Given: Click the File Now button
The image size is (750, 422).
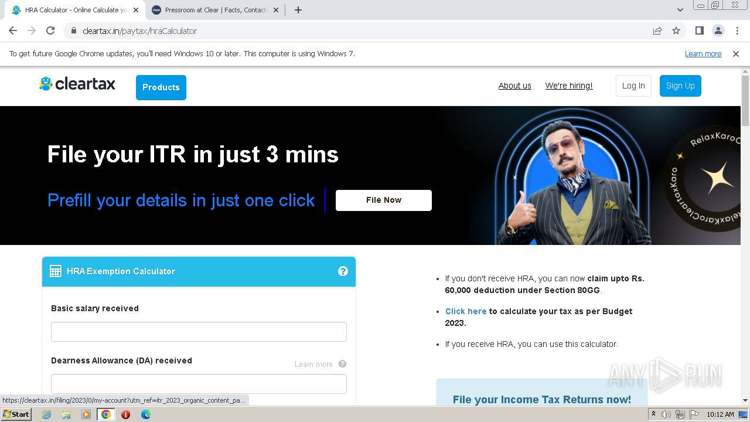Looking at the screenshot, I should 384,200.
